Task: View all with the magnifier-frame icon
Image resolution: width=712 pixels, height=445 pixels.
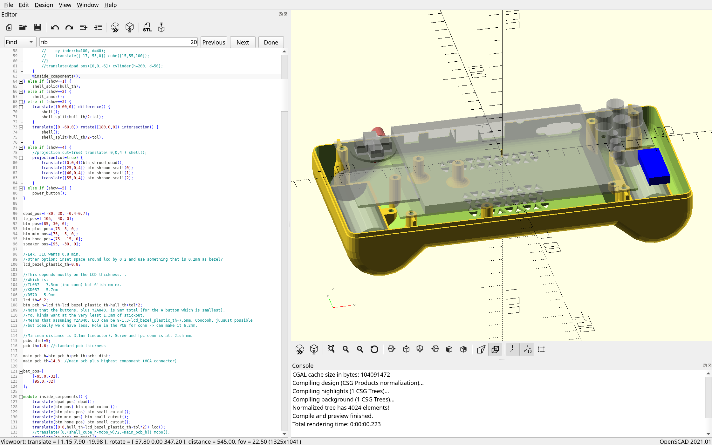Action: point(331,349)
